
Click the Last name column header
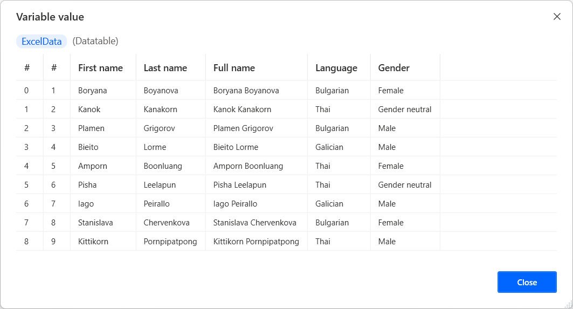165,68
